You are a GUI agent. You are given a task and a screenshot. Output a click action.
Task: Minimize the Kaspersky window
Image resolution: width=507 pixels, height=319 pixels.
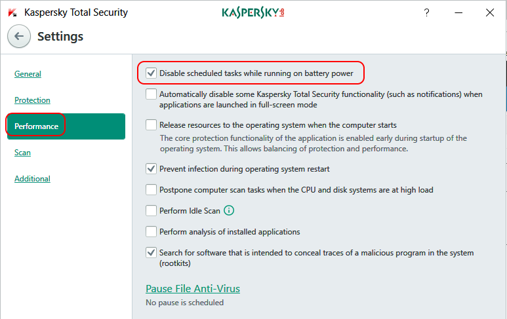click(x=458, y=12)
